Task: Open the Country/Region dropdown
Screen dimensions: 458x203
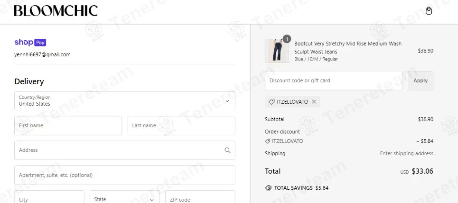Action: pos(125,101)
